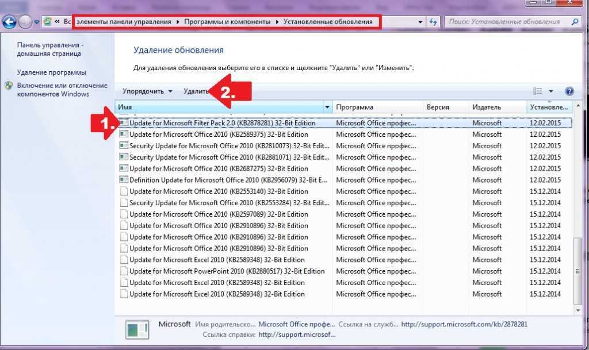
Task: Click the back navigation arrow button
Action: pyautogui.click(x=9, y=22)
